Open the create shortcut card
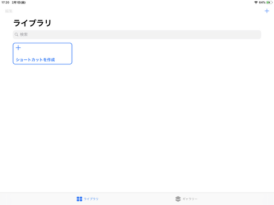274x205 pixels. (x=42, y=54)
